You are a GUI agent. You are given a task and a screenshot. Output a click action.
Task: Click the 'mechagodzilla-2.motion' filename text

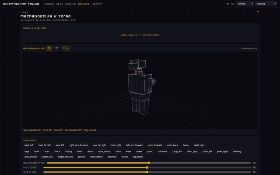35,20
